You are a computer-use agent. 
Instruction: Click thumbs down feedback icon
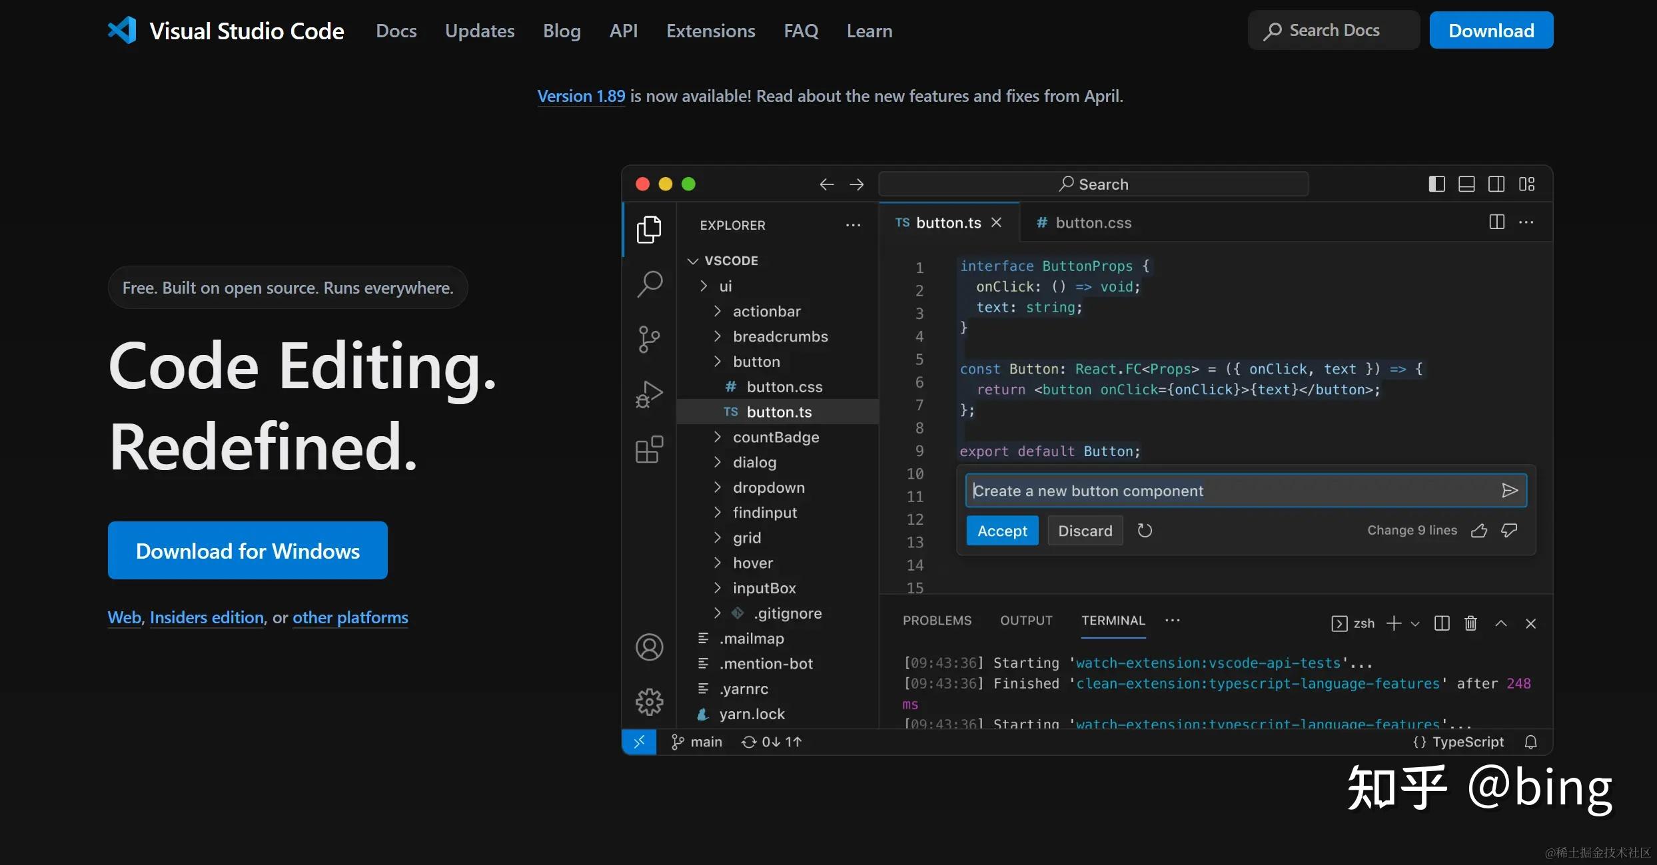[1509, 531]
